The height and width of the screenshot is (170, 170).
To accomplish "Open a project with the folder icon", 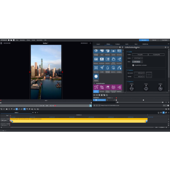I will pos(11,40).
